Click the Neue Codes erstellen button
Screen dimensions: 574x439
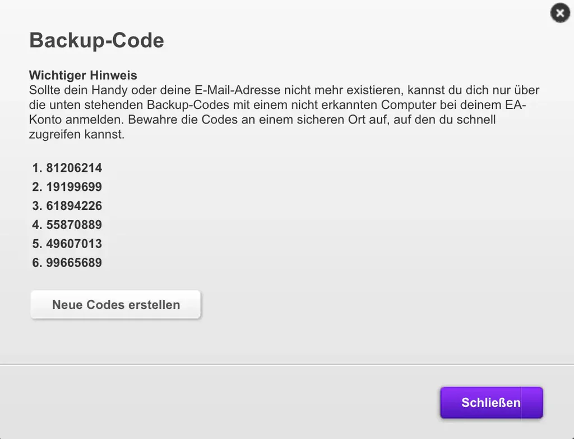click(115, 305)
